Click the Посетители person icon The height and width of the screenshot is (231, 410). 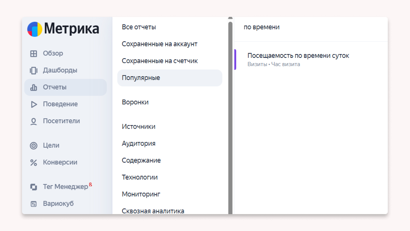[34, 121]
